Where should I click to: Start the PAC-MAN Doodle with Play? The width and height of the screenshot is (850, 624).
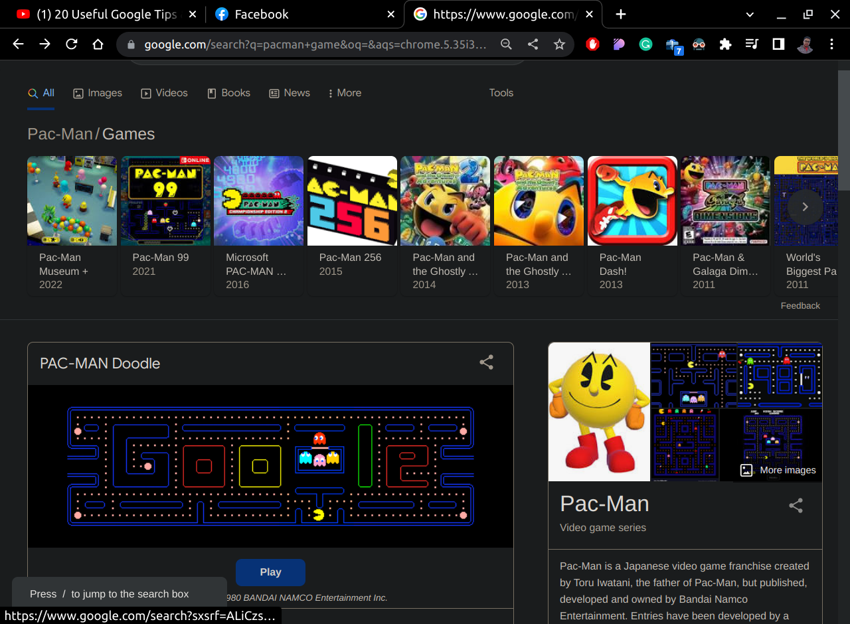pos(270,572)
